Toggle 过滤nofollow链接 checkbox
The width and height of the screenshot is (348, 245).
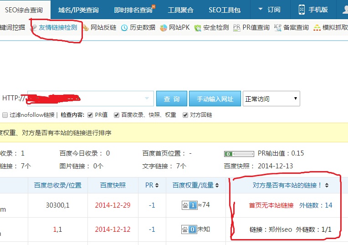pyautogui.click(x=5, y=115)
